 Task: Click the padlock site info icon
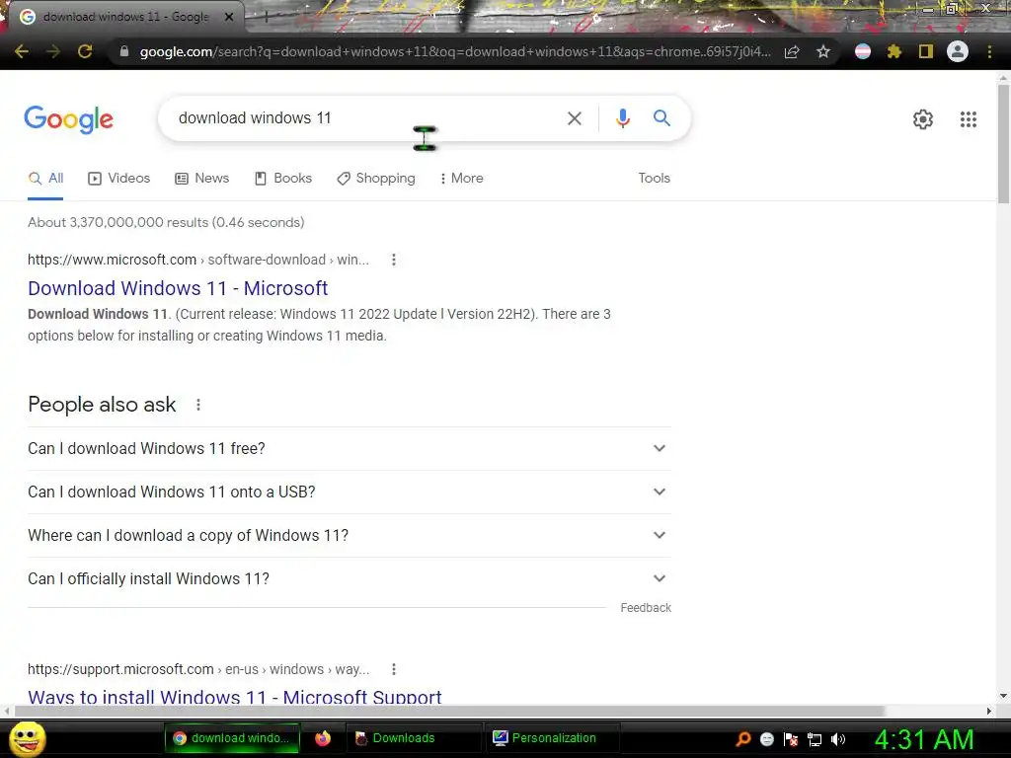(123, 51)
